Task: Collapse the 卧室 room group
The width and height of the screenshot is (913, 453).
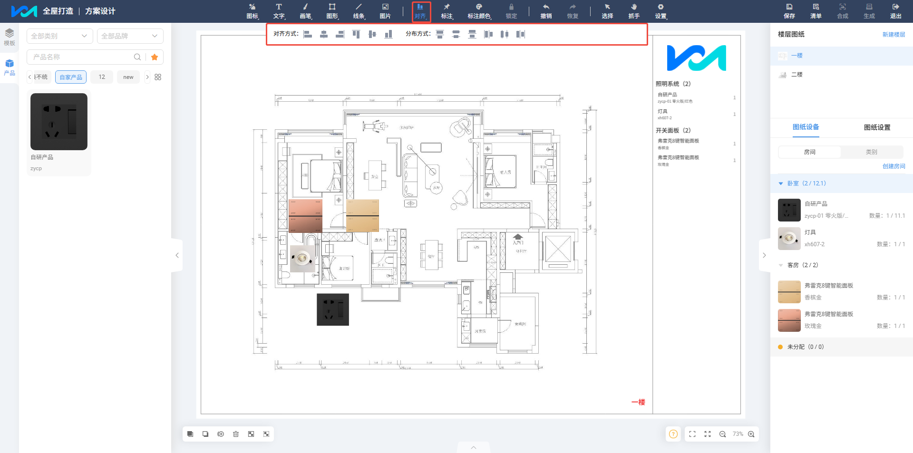Action: click(781, 183)
